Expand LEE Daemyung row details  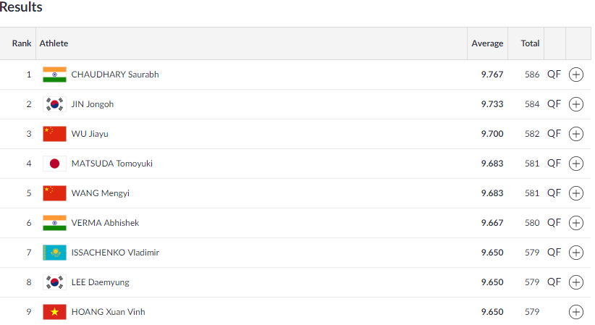click(575, 282)
